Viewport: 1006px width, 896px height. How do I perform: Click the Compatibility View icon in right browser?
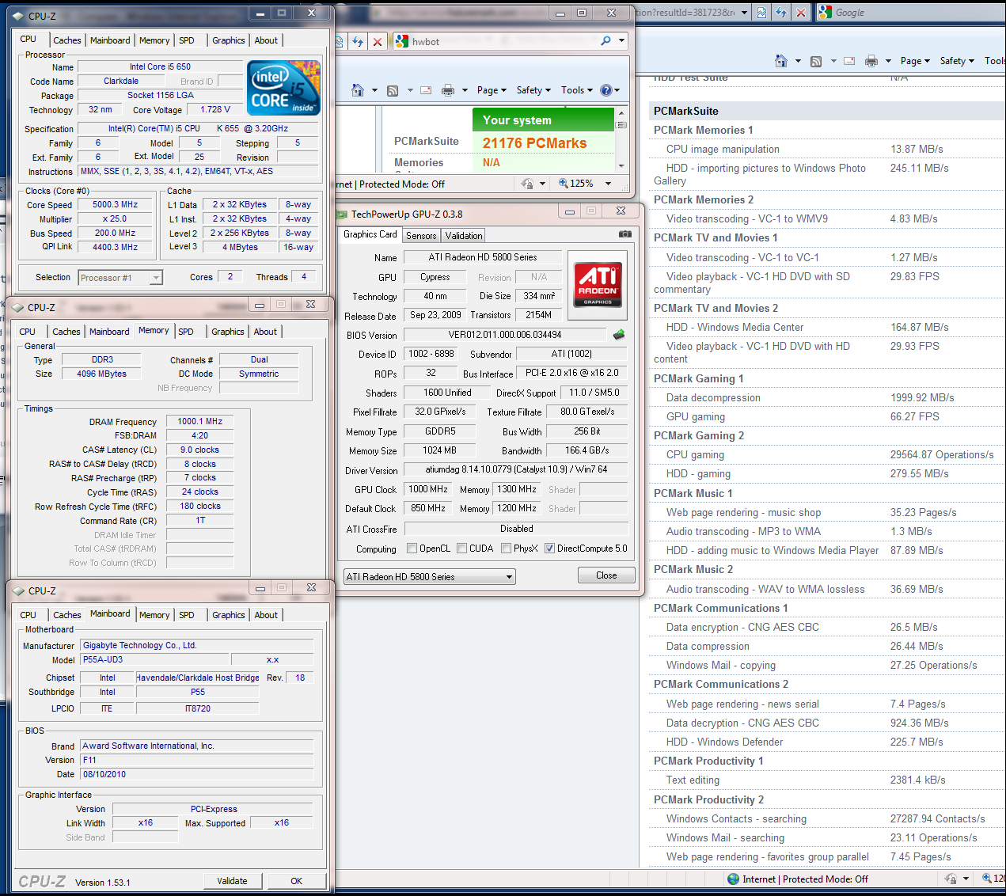click(761, 13)
